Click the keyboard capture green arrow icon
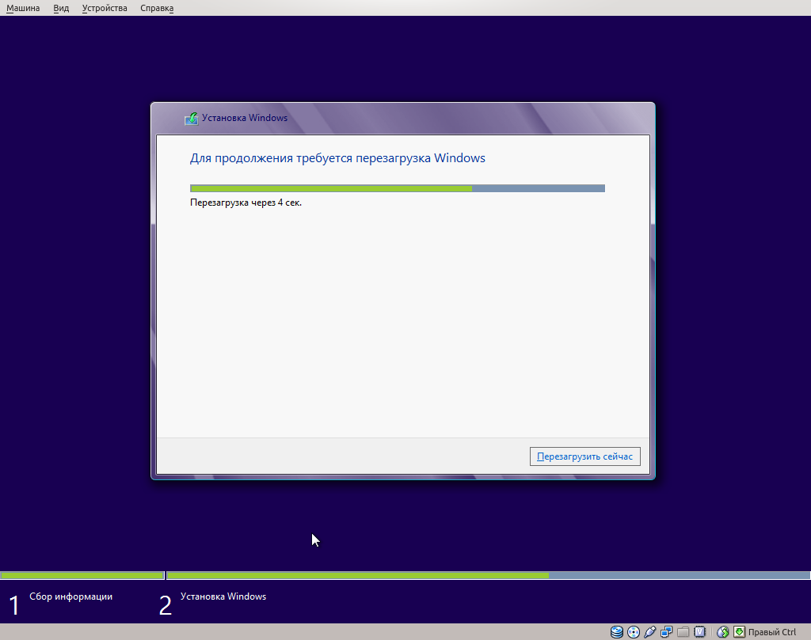The image size is (811, 640). click(738, 631)
